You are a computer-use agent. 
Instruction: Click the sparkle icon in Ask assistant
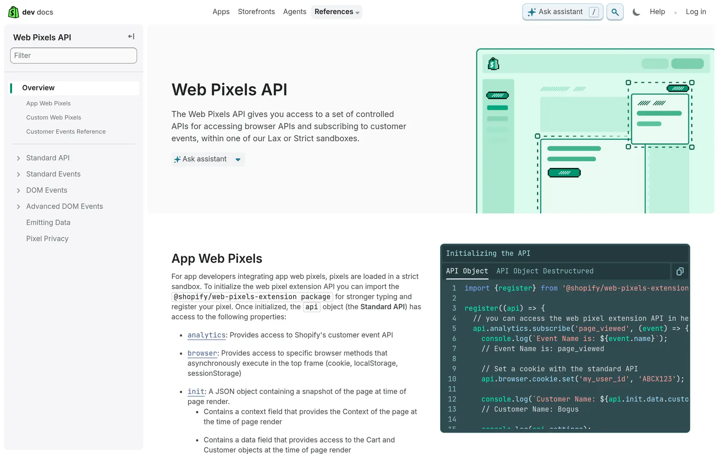tap(531, 12)
